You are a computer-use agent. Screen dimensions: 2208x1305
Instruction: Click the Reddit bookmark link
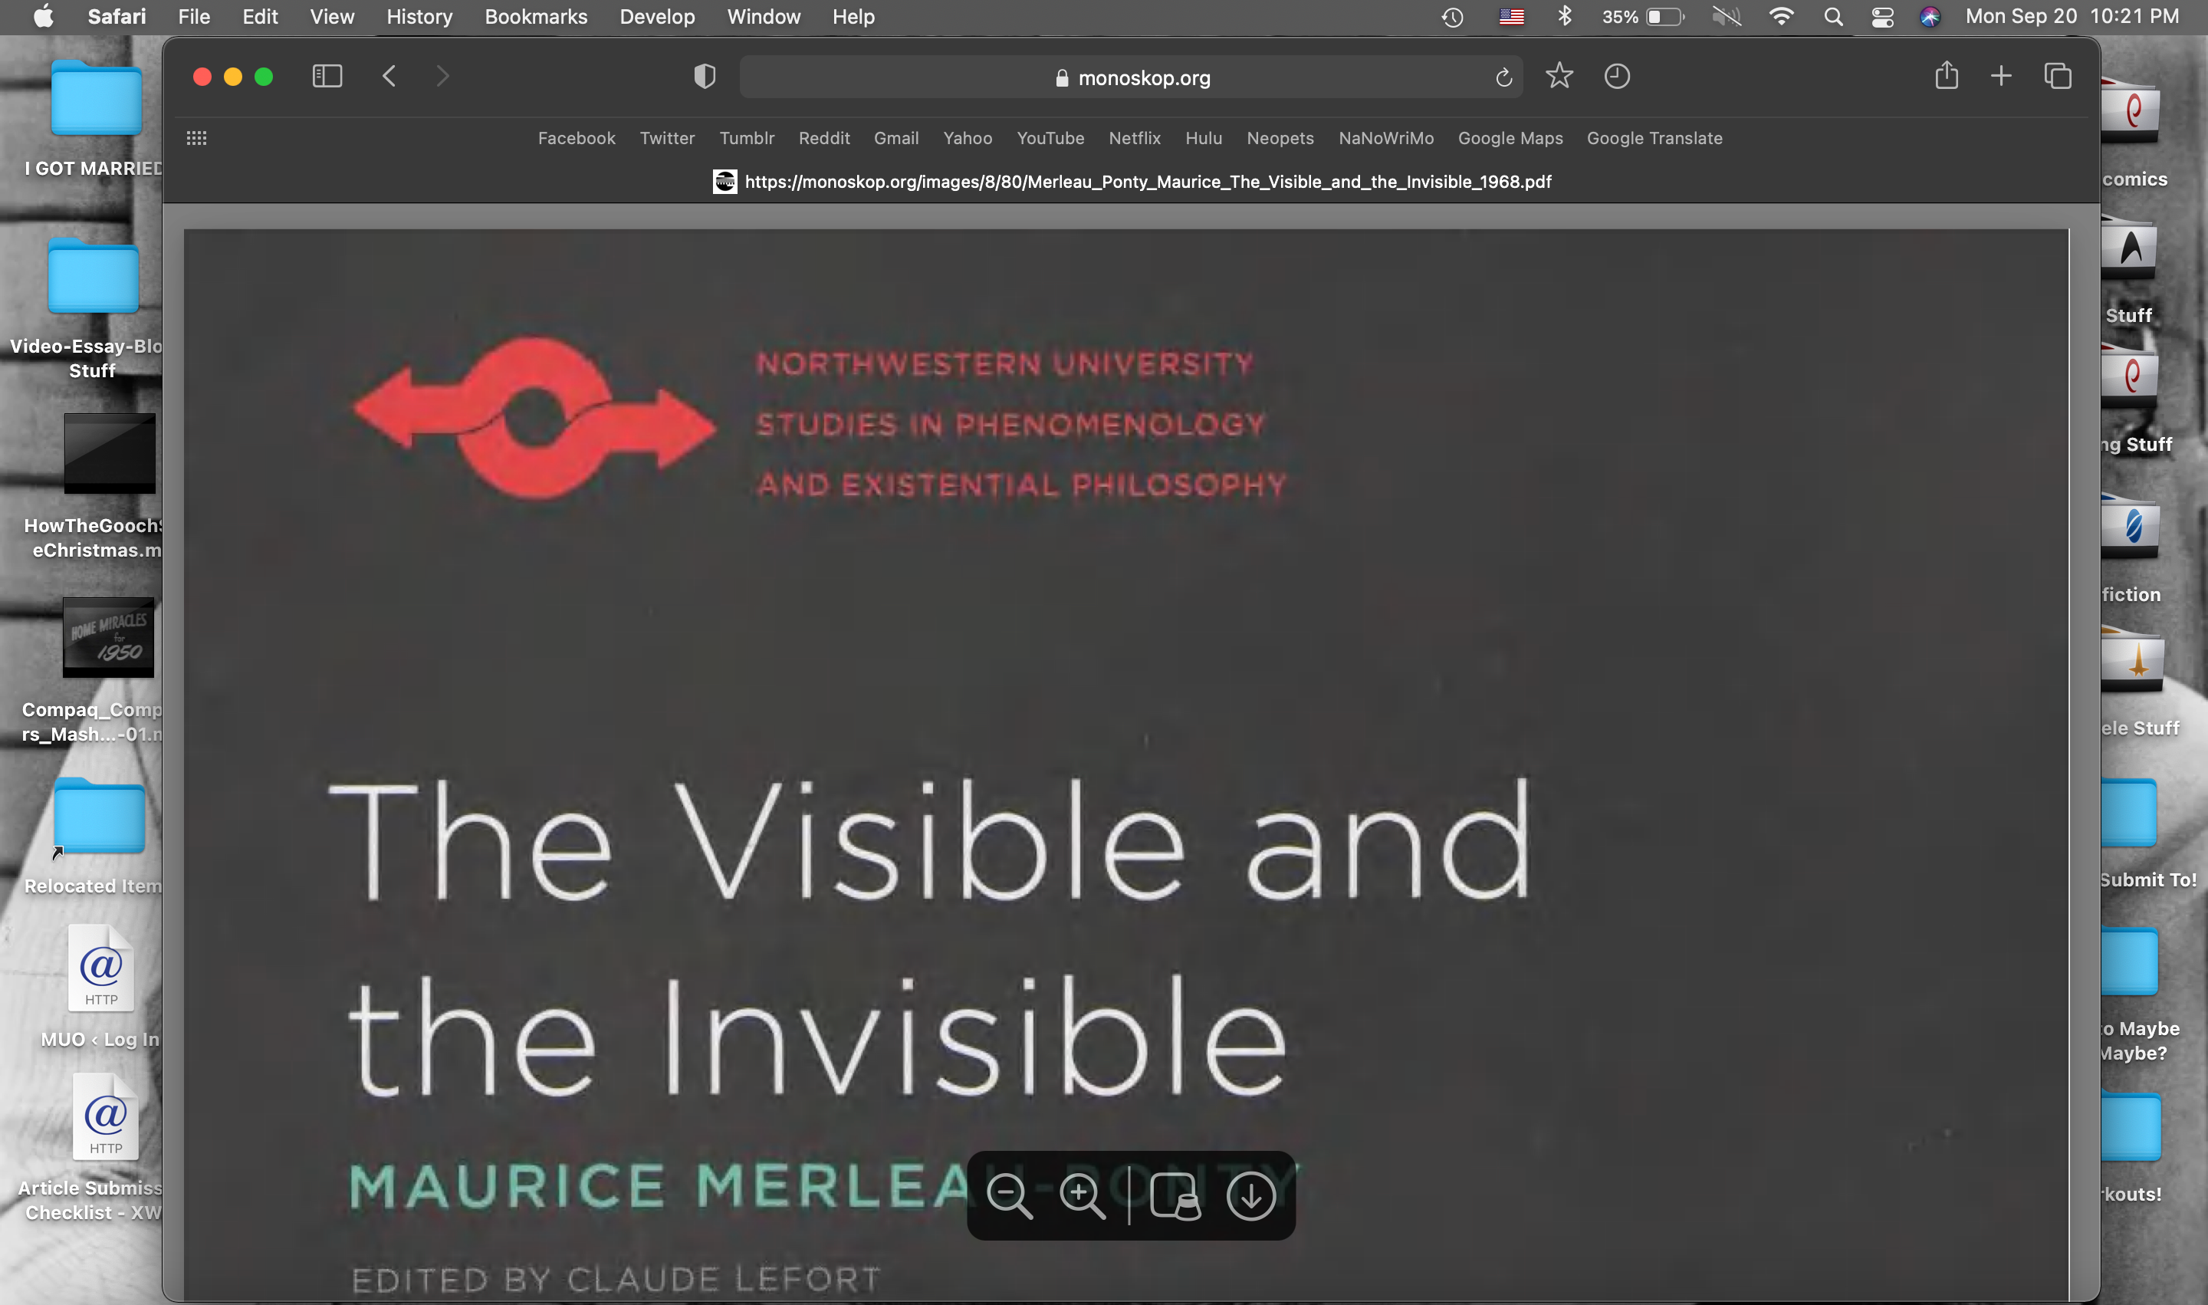823,136
